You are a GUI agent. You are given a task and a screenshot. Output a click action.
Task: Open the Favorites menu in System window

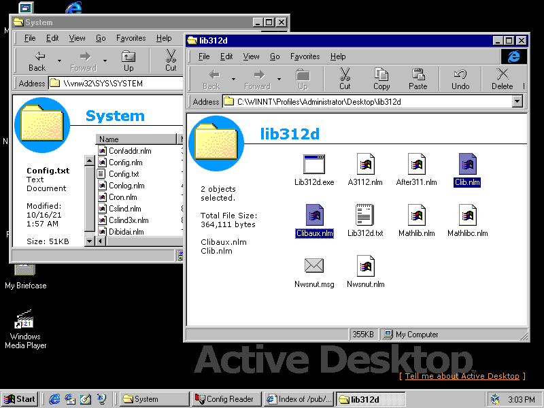(x=131, y=38)
